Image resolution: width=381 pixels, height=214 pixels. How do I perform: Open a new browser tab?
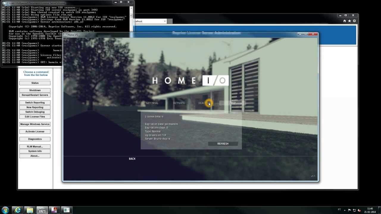[x=169, y=21]
